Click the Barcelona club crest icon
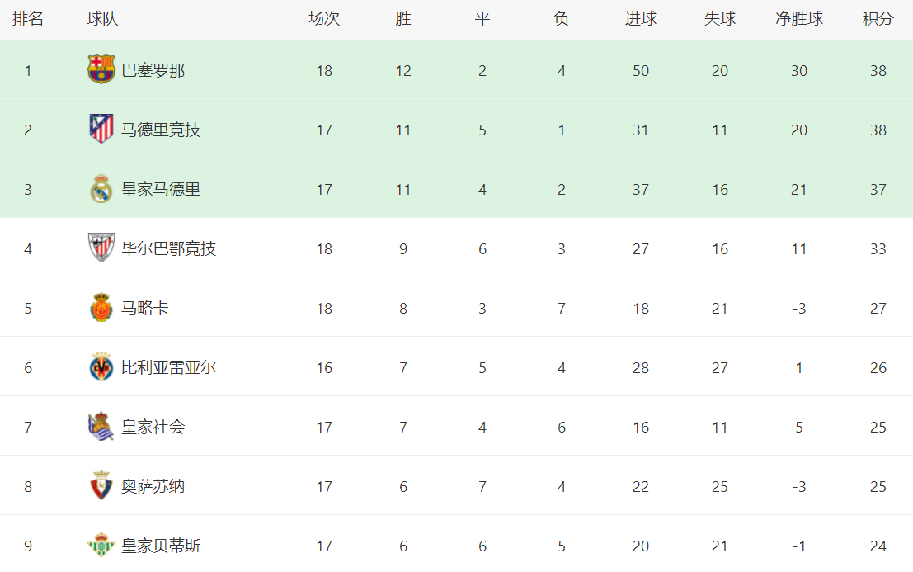The image size is (913, 572). coord(101,69)
